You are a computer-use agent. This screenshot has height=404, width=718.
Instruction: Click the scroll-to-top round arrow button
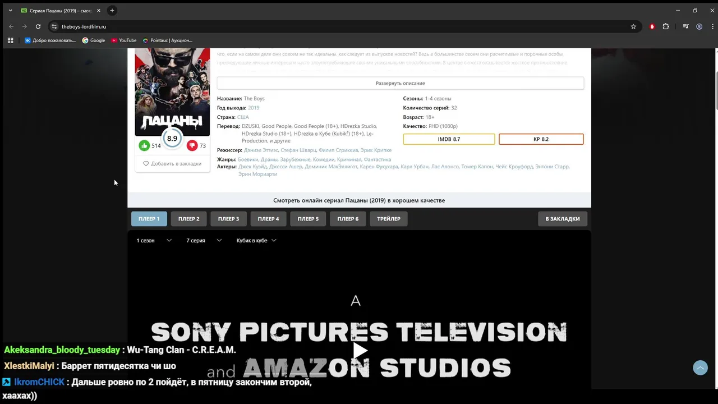pyautogui.click(x=700, y=368)
